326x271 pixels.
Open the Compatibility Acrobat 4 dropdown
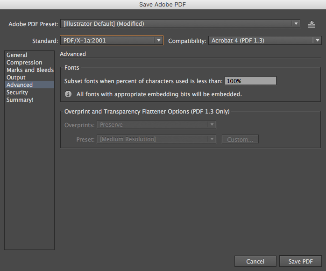pyautogui.click(x=265, y=40)
